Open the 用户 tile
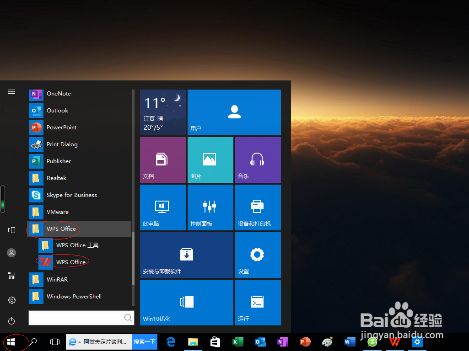The image size is (469, 351). pos(234,112)
